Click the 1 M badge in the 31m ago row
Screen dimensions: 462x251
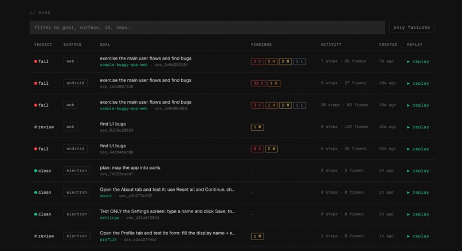coord(257,127)
